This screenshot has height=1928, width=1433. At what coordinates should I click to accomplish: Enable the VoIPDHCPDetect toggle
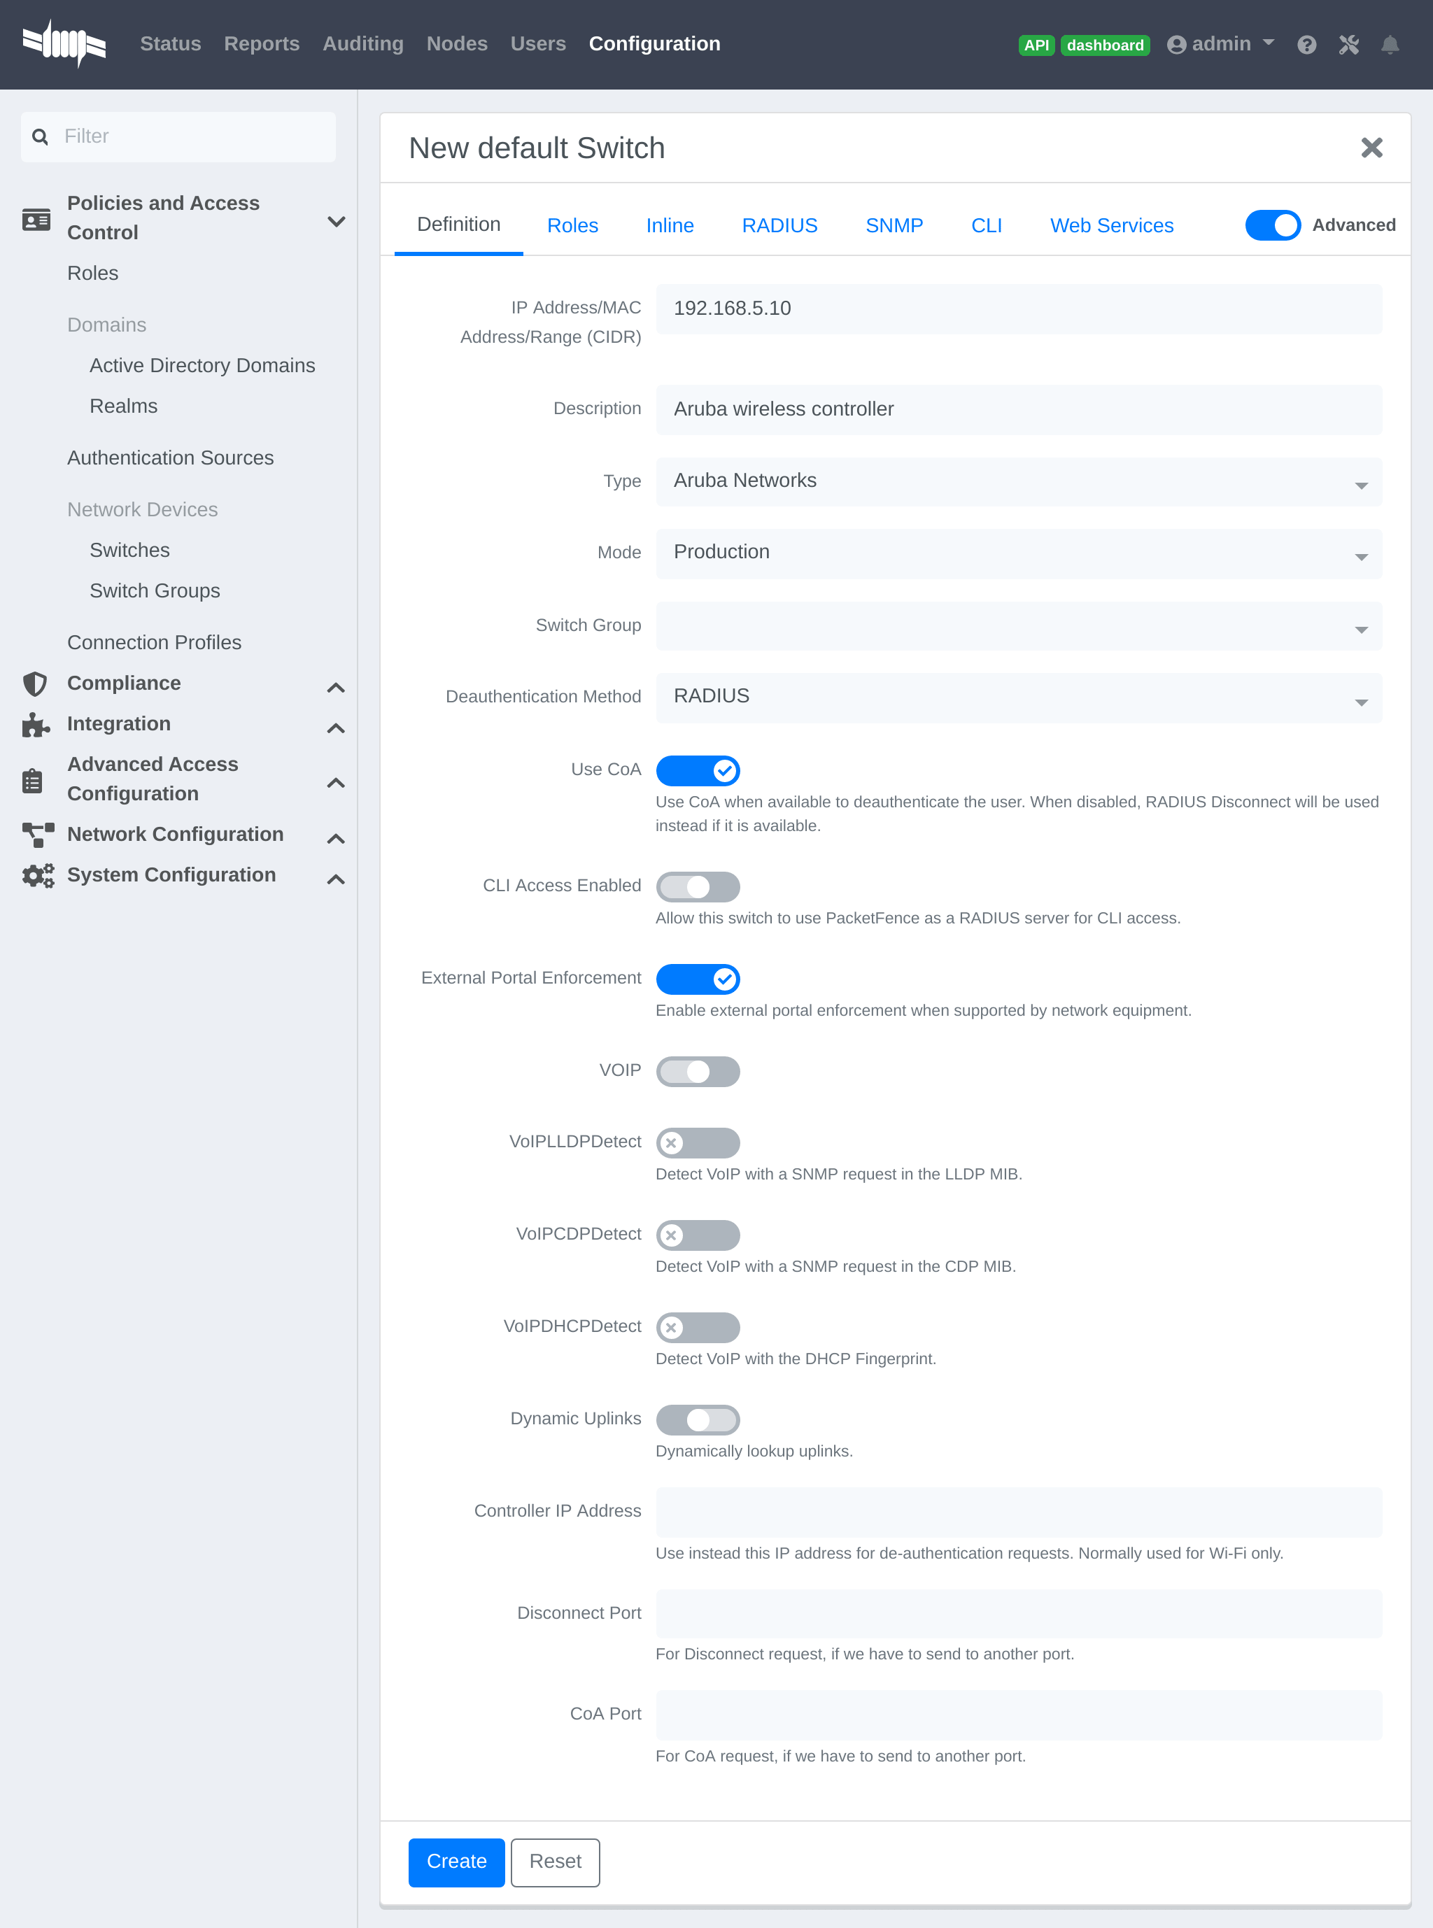(x=698, y=1328)
